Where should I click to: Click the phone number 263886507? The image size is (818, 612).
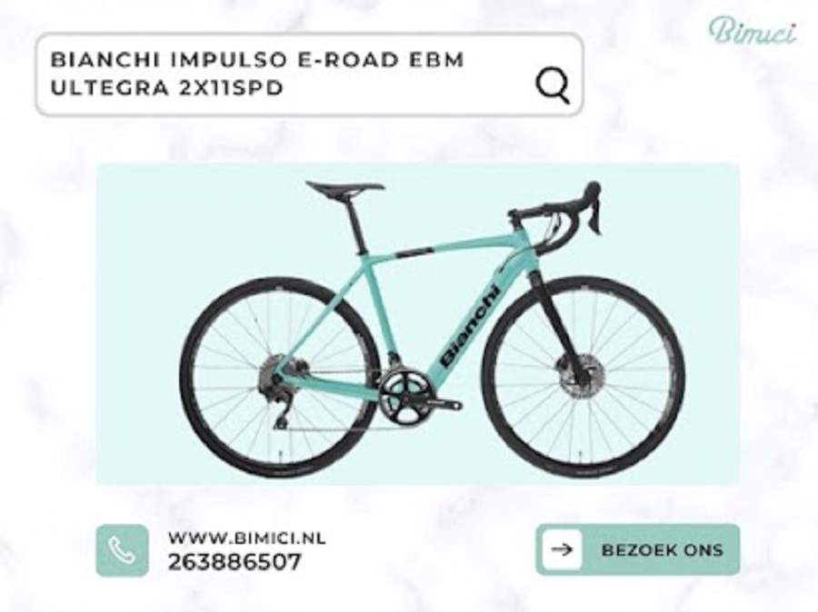click(x=234, y=562)
